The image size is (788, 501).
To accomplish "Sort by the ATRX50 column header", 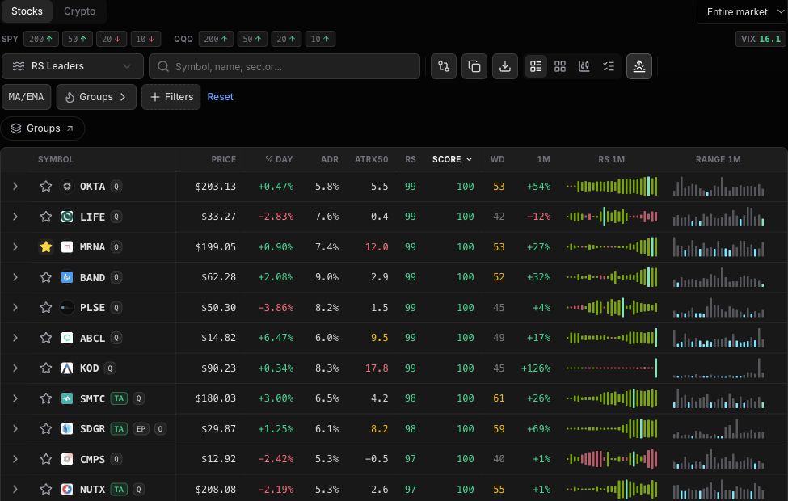I will point(372,159).
